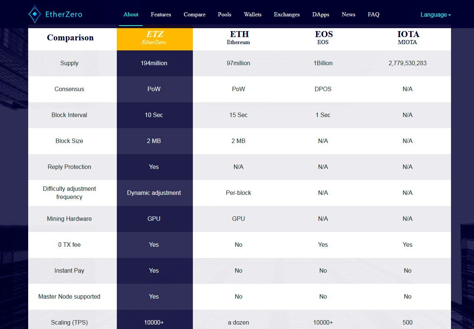Select the Dynamic adjustment cell
The width and height of the screenshot is (474, 329).
click(x=154, y=193)
